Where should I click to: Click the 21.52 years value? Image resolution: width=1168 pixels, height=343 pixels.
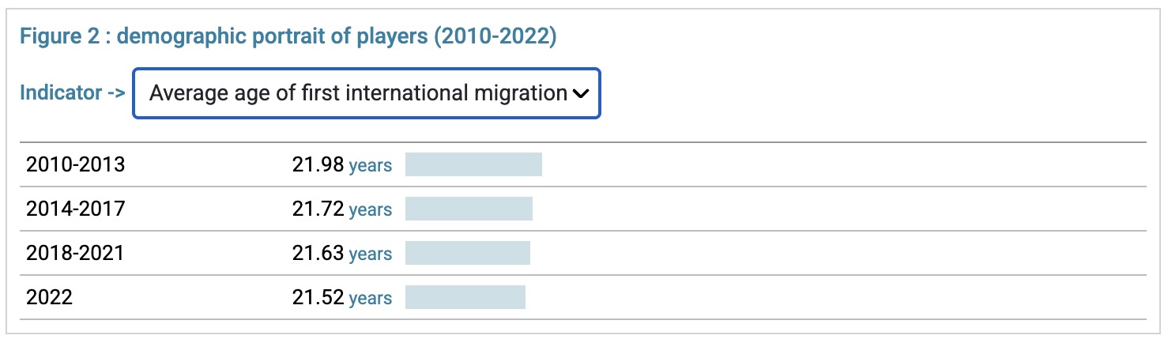coord(342,298)
